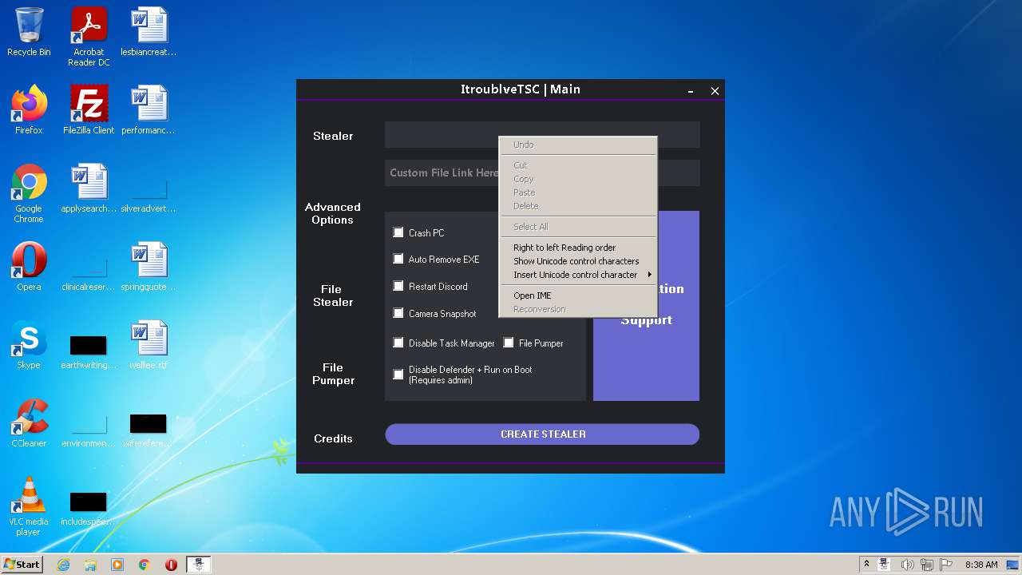Select the Google Chrome desktop shortcut

(x=29, y=193)
